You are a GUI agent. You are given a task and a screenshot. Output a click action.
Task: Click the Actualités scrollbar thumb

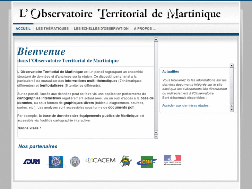click(232, 86)
